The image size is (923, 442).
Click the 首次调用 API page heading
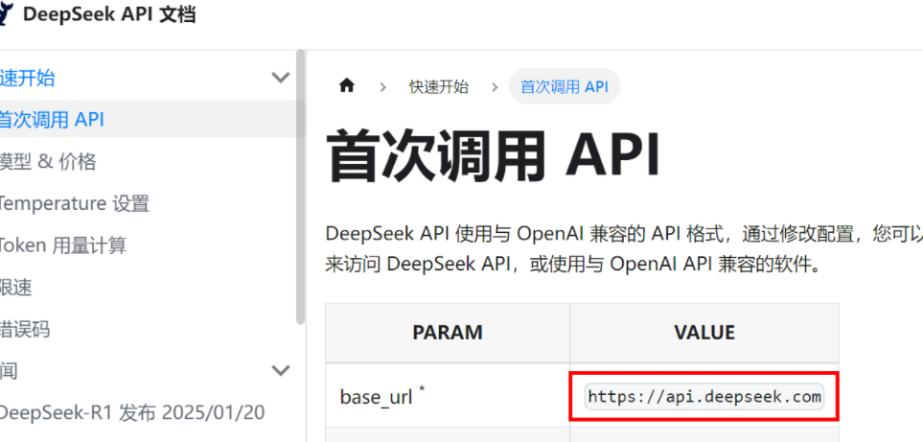(493, 156)
